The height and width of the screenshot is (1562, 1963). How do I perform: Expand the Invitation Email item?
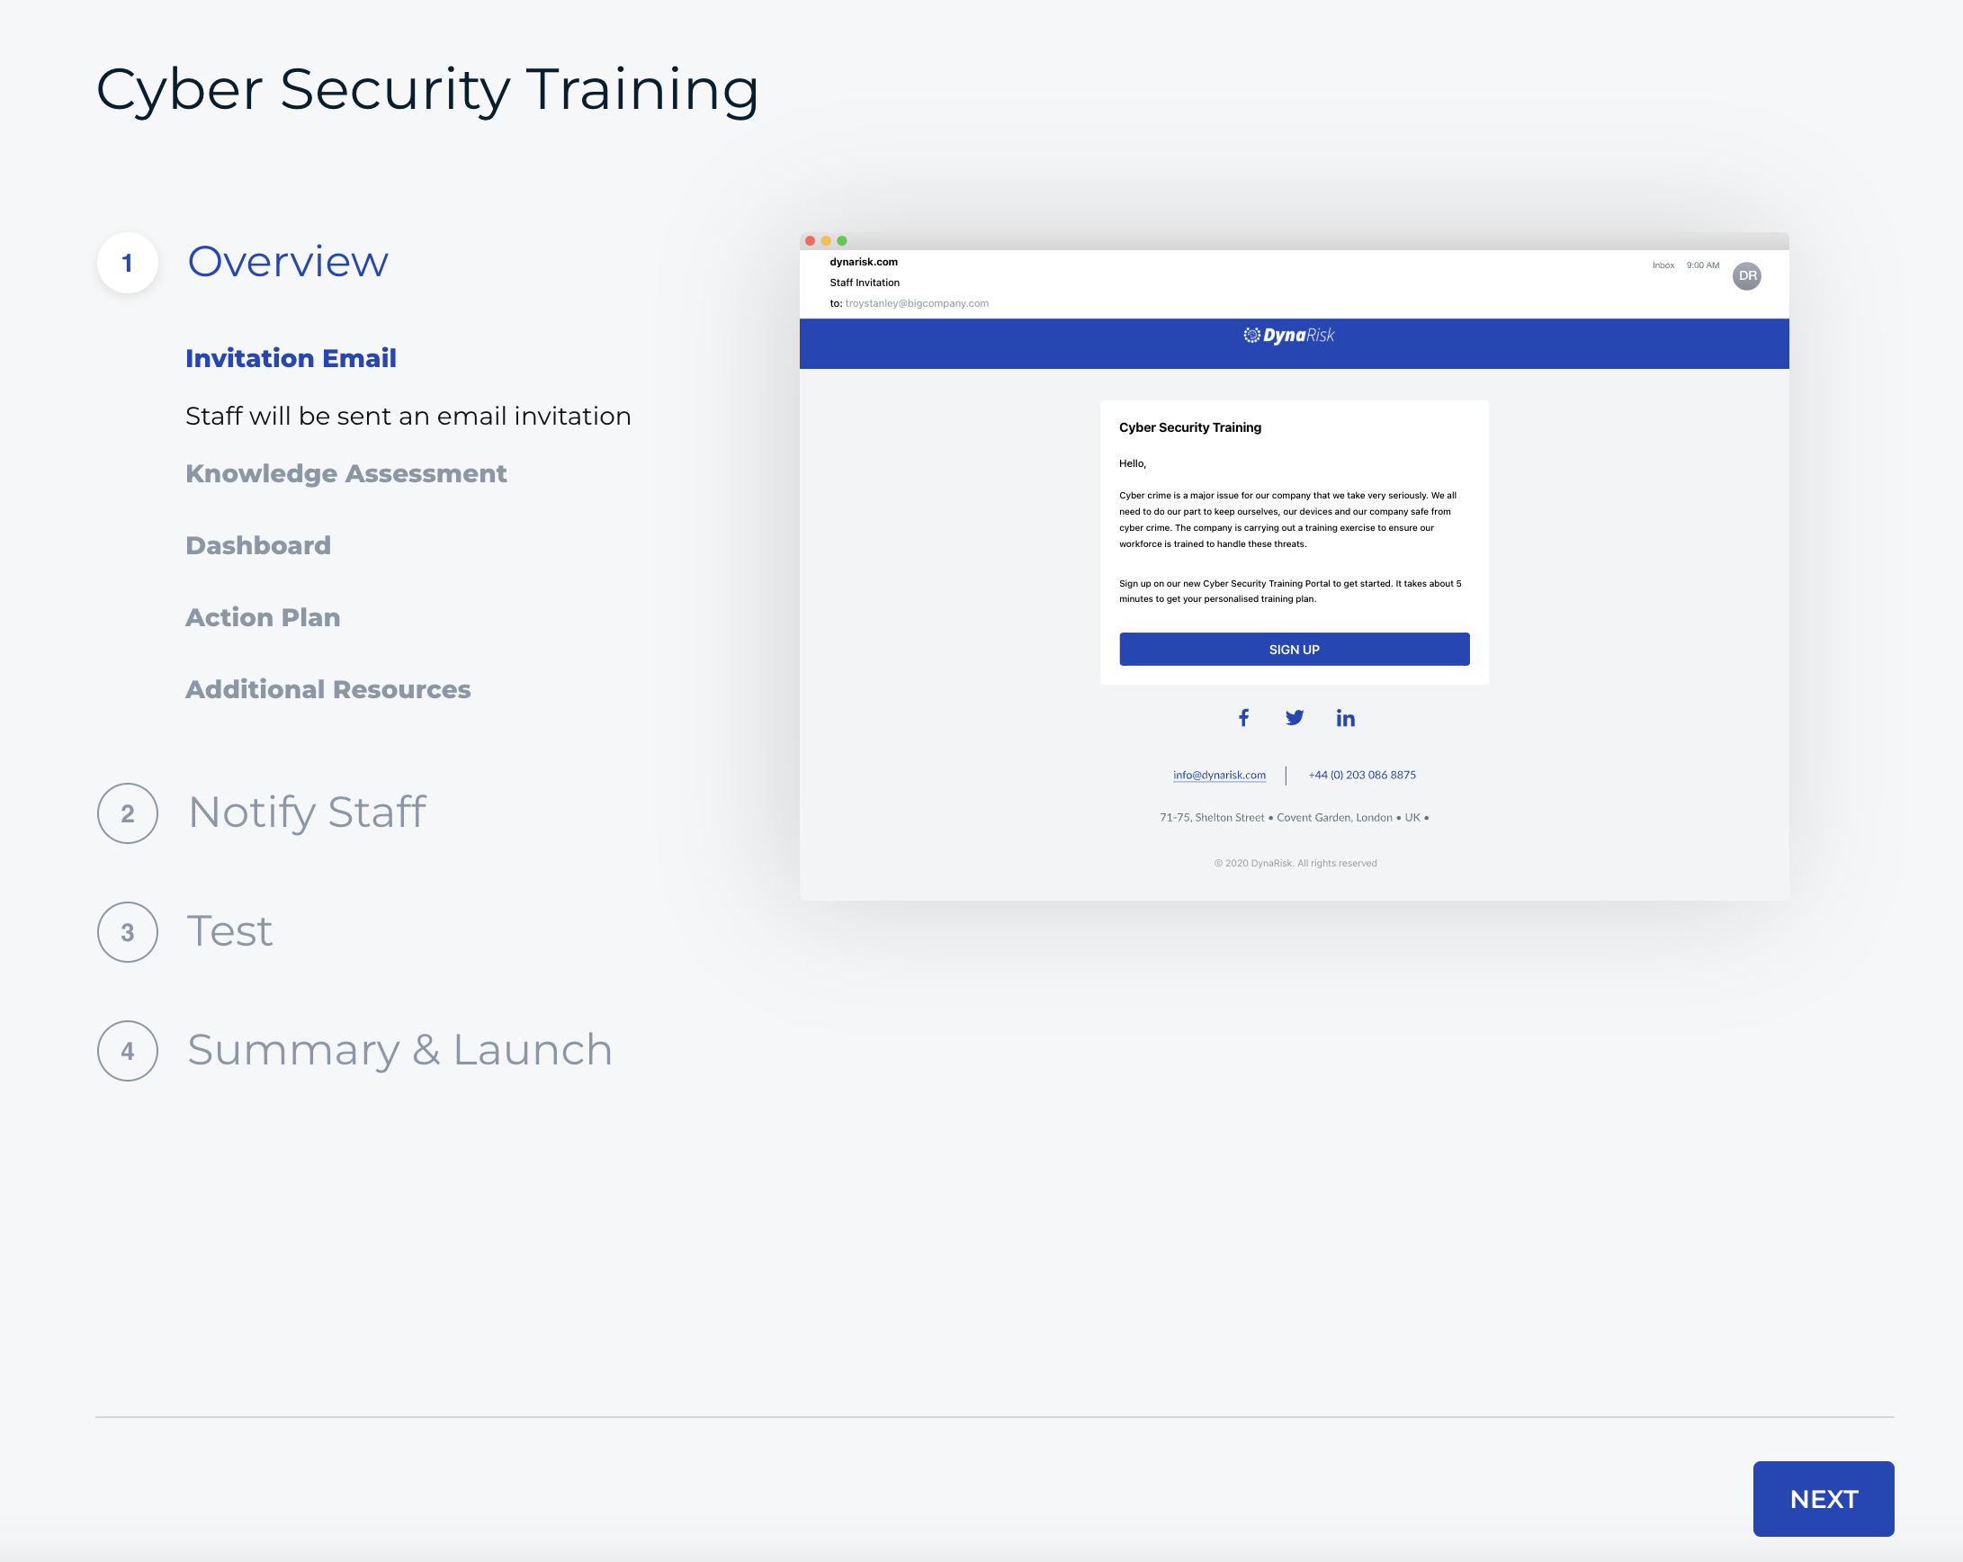coord(291,358)
